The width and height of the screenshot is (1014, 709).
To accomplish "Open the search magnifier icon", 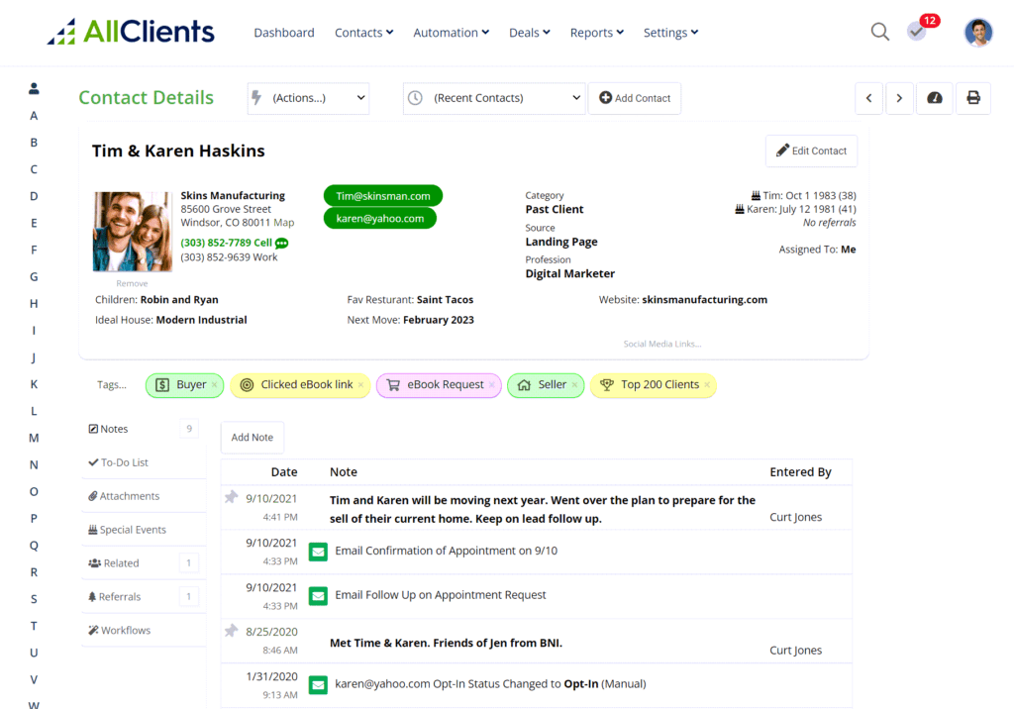I will [x=879, y=32].
